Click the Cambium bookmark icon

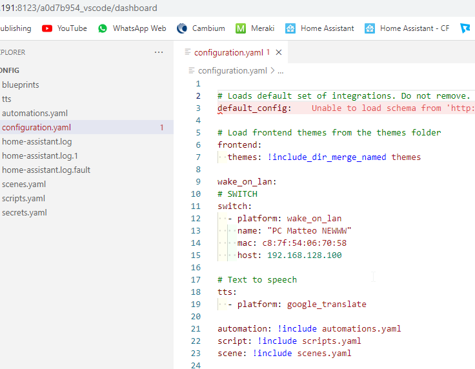click(182, 28)
